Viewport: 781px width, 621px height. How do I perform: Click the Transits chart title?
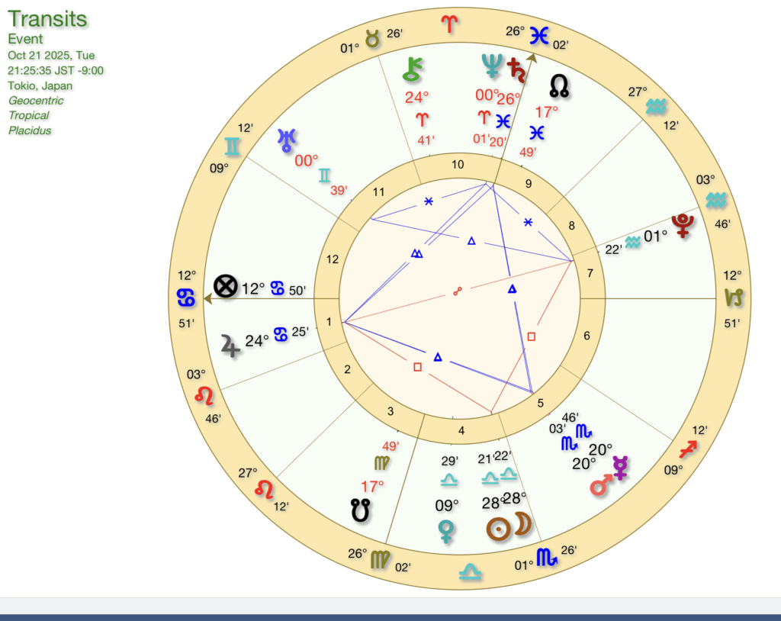tap(47, 19)
